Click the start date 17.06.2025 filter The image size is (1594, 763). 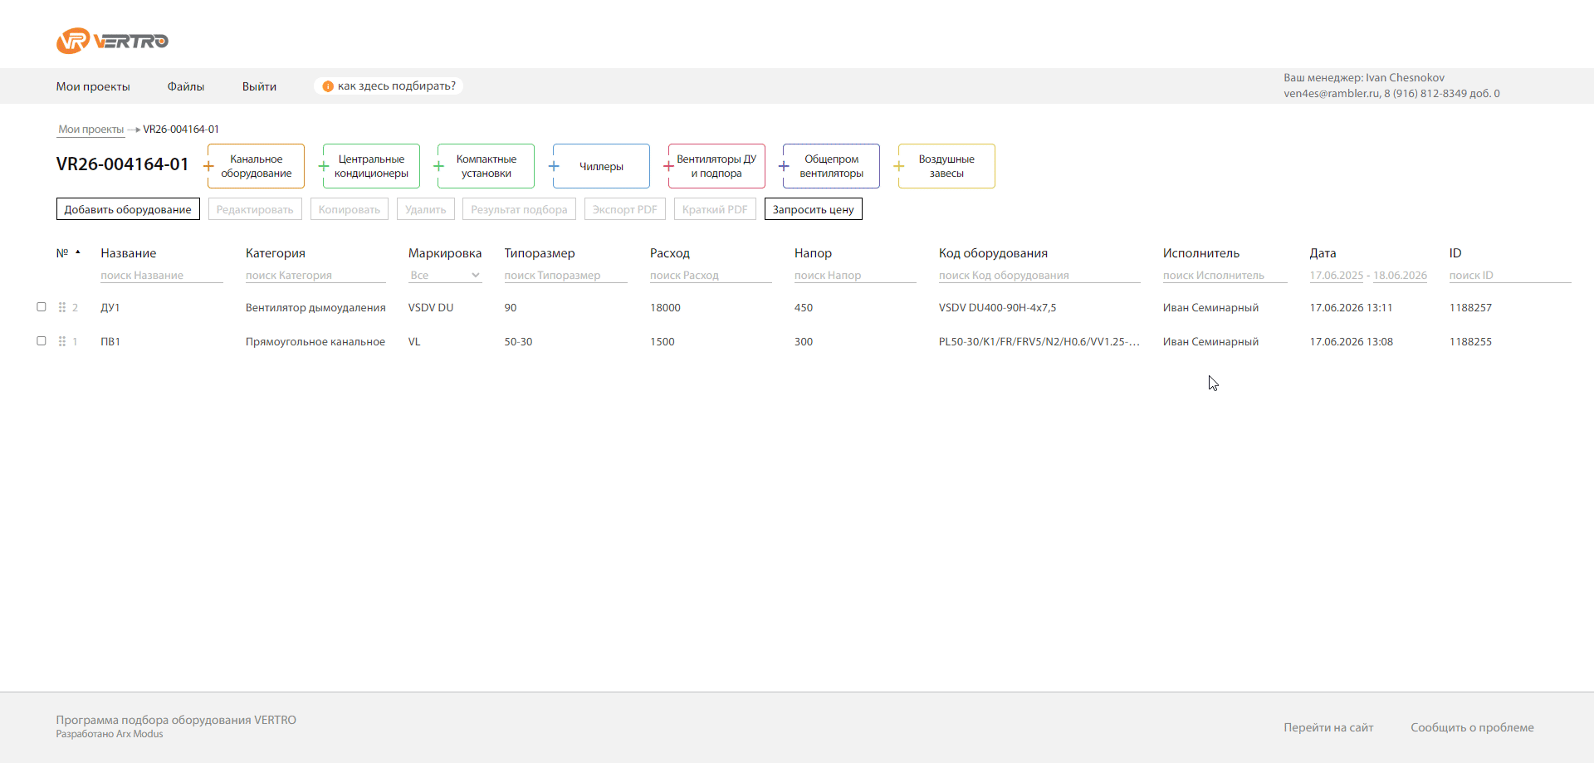coord(1337,276)
